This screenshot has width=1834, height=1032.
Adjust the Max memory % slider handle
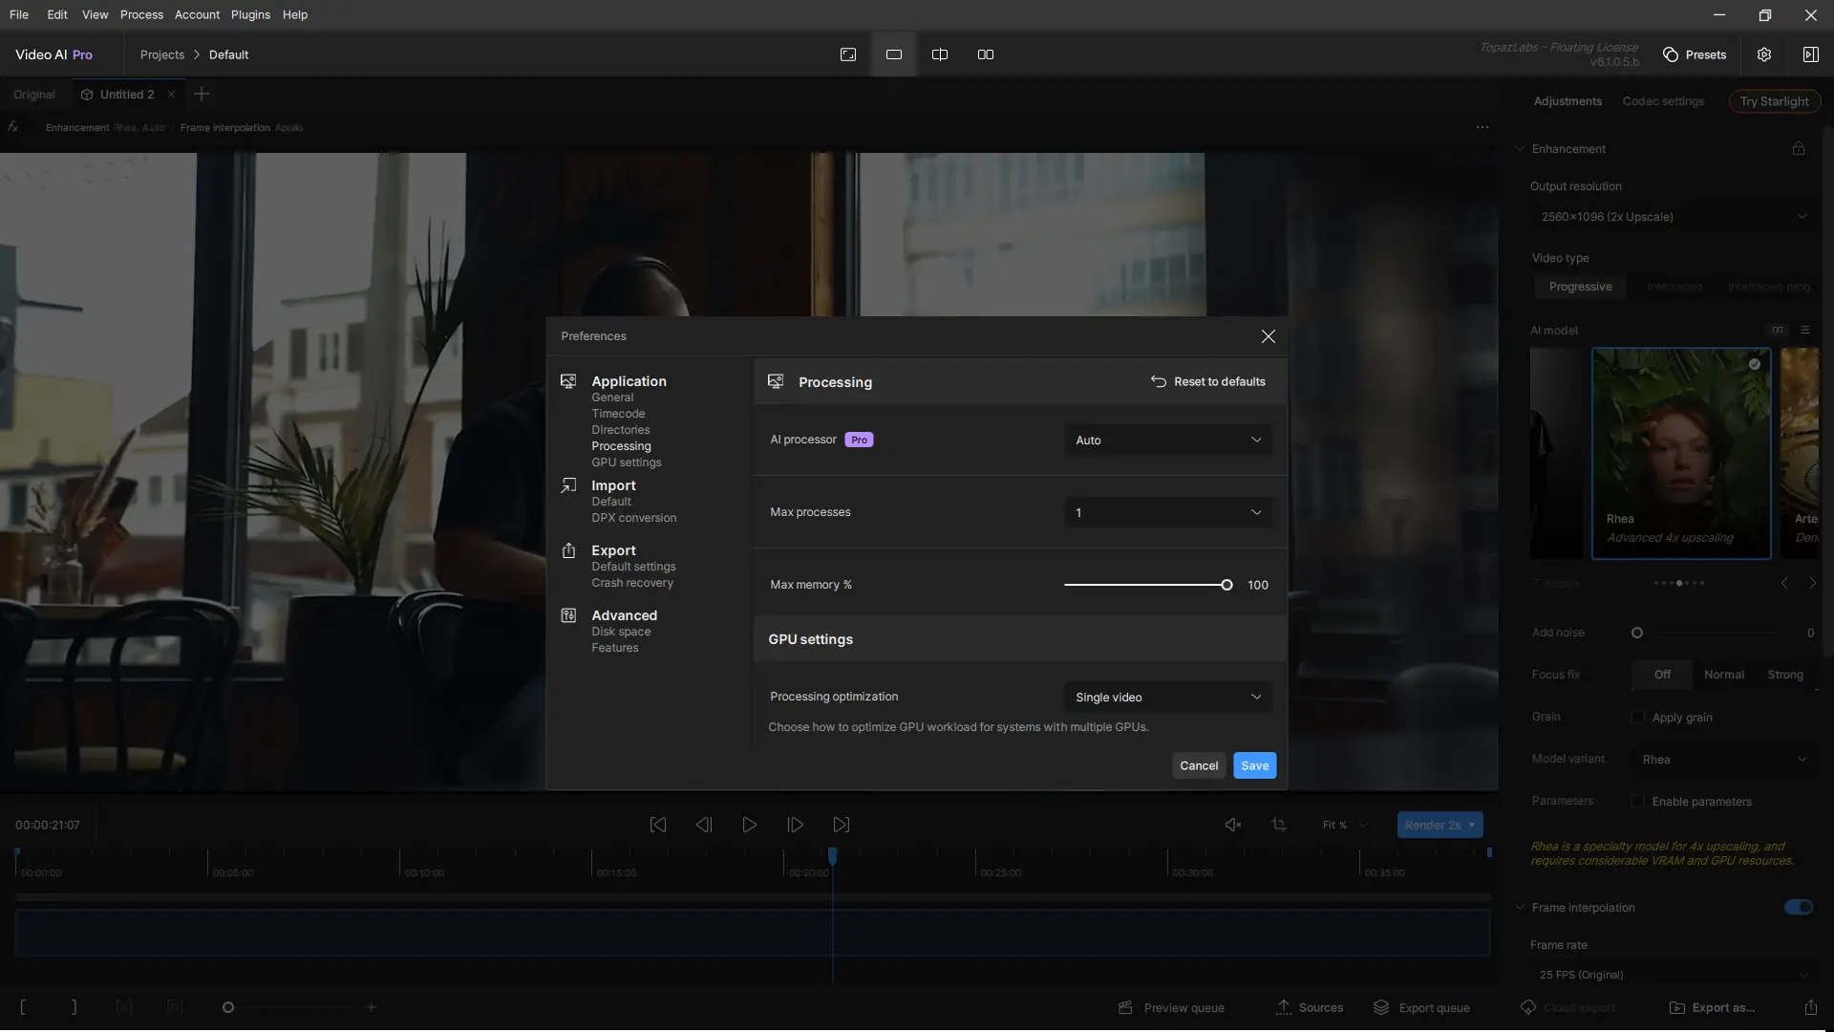click(1226, 585)
